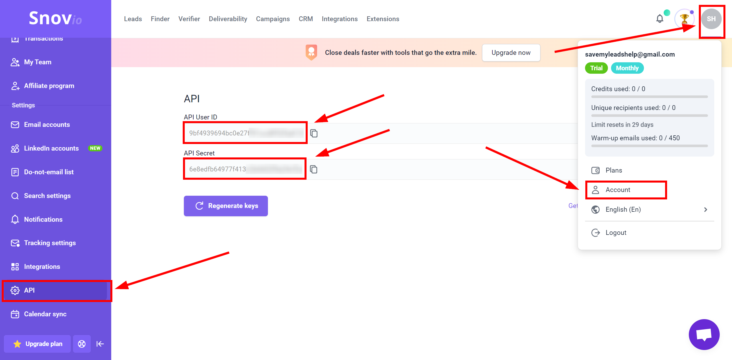
Task: Click the Integrations grid icon in sidebar
Action: pos(15,267)
